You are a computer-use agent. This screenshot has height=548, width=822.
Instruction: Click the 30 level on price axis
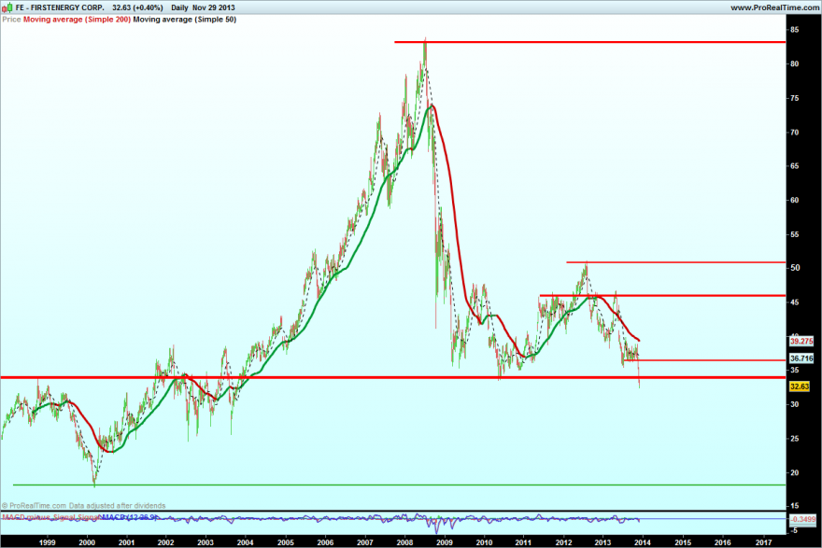click(795, 404)
